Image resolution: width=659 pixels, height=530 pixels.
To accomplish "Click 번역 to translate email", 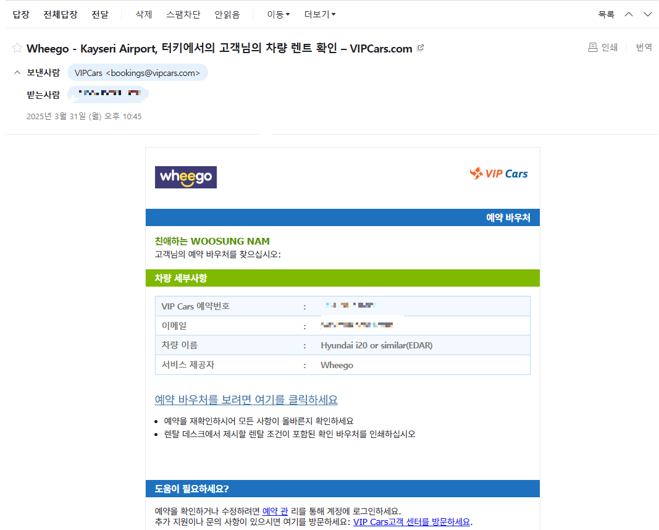I will tap(644, 47).
